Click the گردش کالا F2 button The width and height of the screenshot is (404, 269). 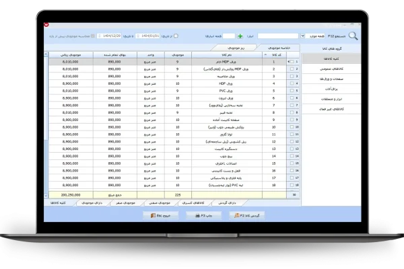(x=247, y=215)
